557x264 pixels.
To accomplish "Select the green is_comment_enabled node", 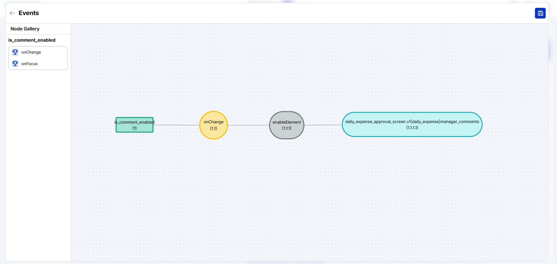I will point(134,125).
